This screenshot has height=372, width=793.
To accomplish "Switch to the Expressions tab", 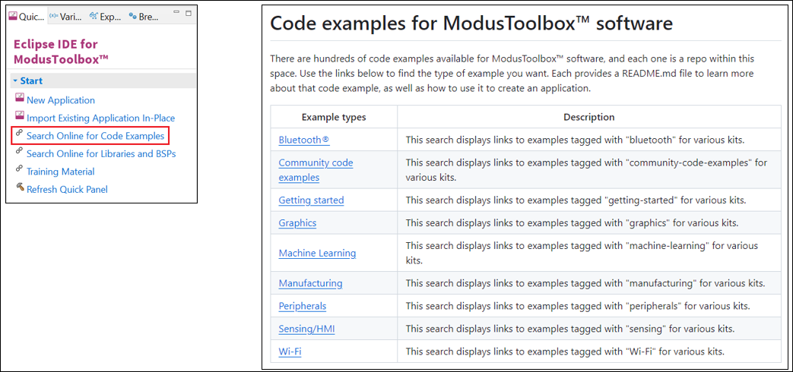I will coord(105,16).
